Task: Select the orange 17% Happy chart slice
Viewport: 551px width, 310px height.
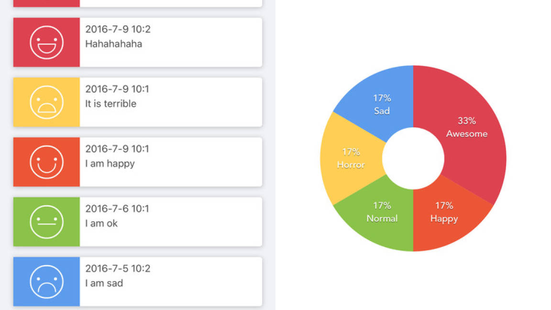Action: (x=442, y=213)
